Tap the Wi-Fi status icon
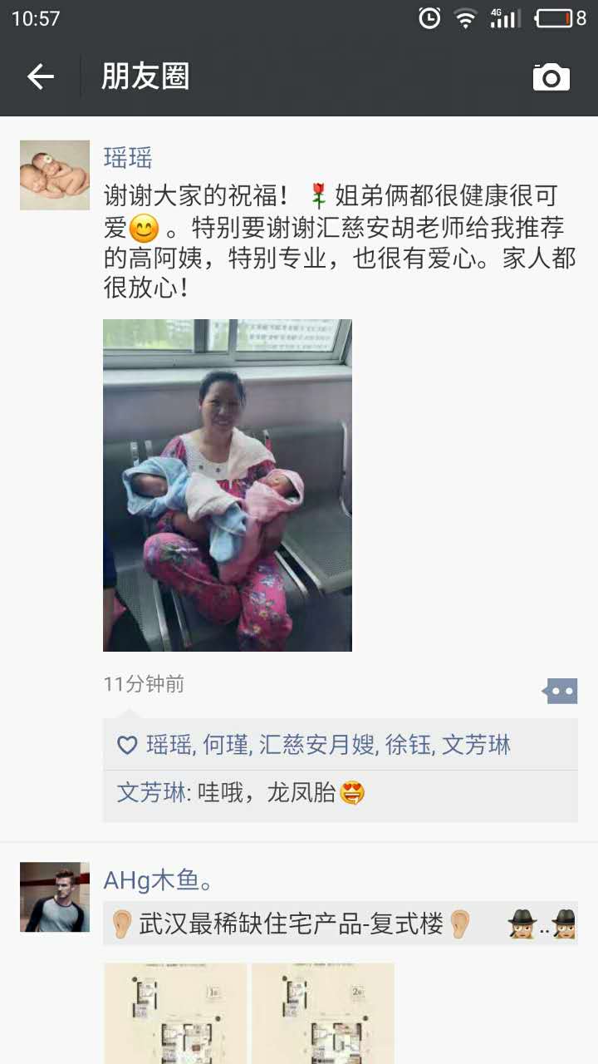598x1064 pixels. tap(465, 18)
